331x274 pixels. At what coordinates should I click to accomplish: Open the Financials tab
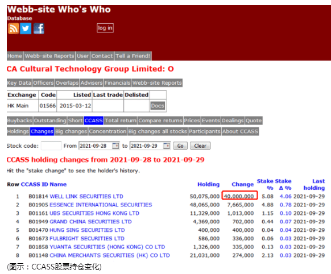[117, 82]
